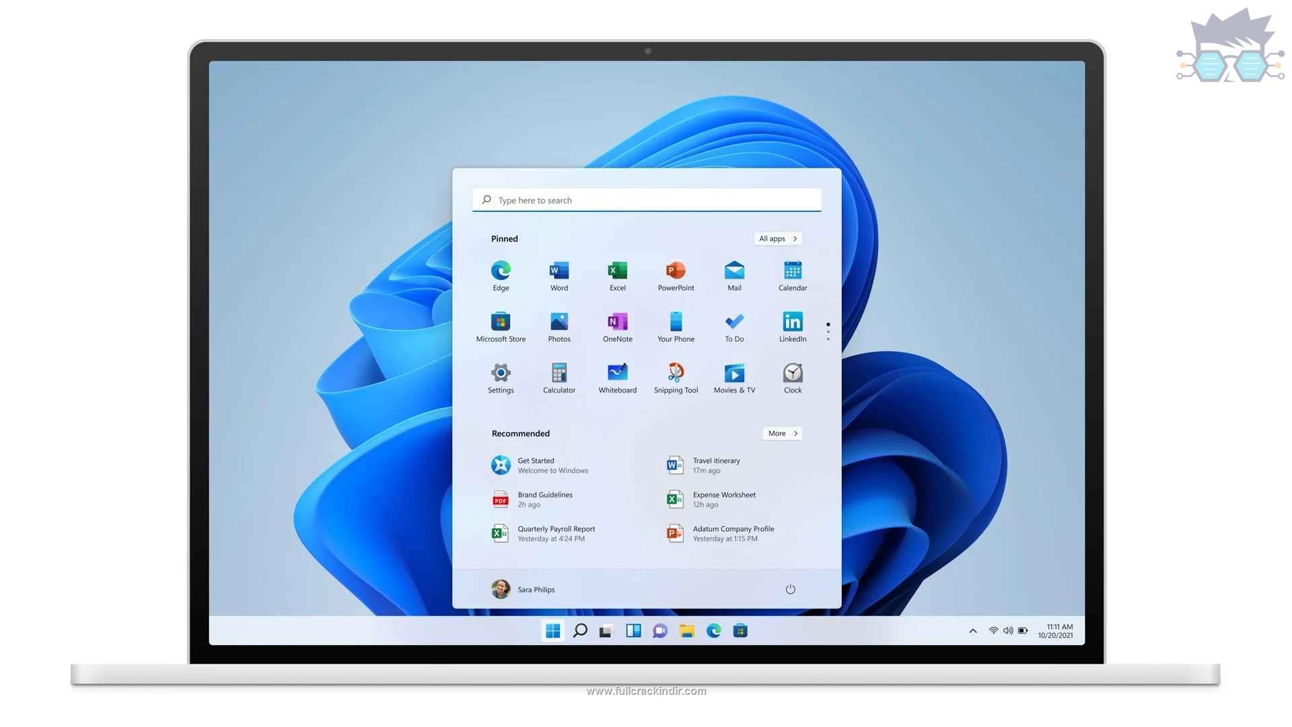1292x727 pixels.
Task: Open Sara Philips account settings
Action: (524, 588)
